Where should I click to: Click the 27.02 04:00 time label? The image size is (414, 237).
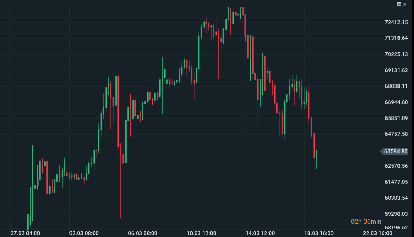pos(25,233)
